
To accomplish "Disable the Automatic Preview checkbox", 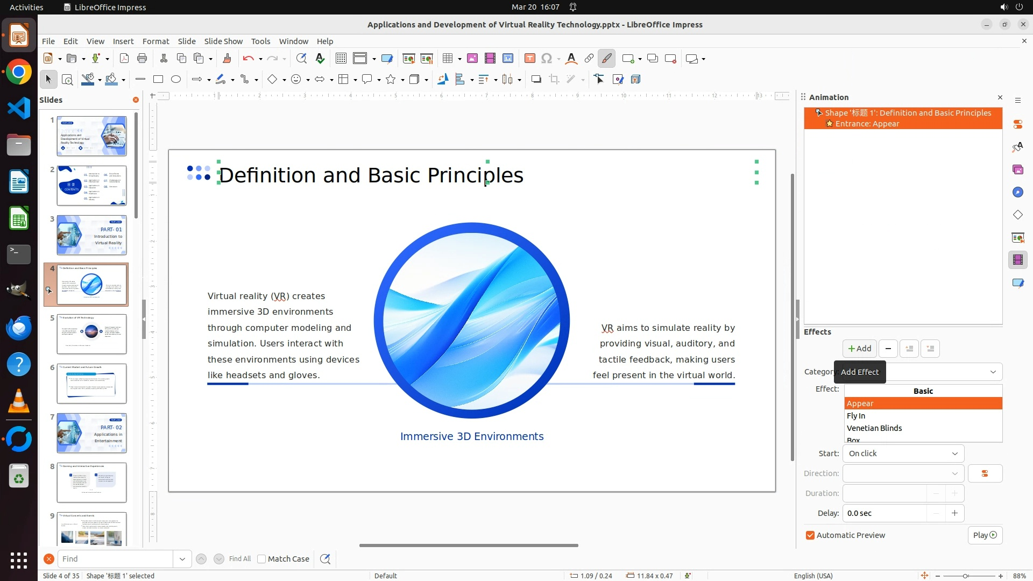I will point(810,535).
